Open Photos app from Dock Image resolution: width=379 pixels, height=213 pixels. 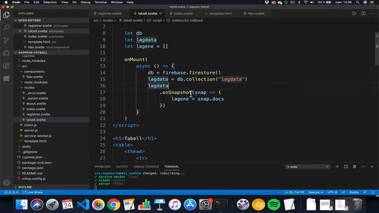pyautogui.click(x=98, y=205)
